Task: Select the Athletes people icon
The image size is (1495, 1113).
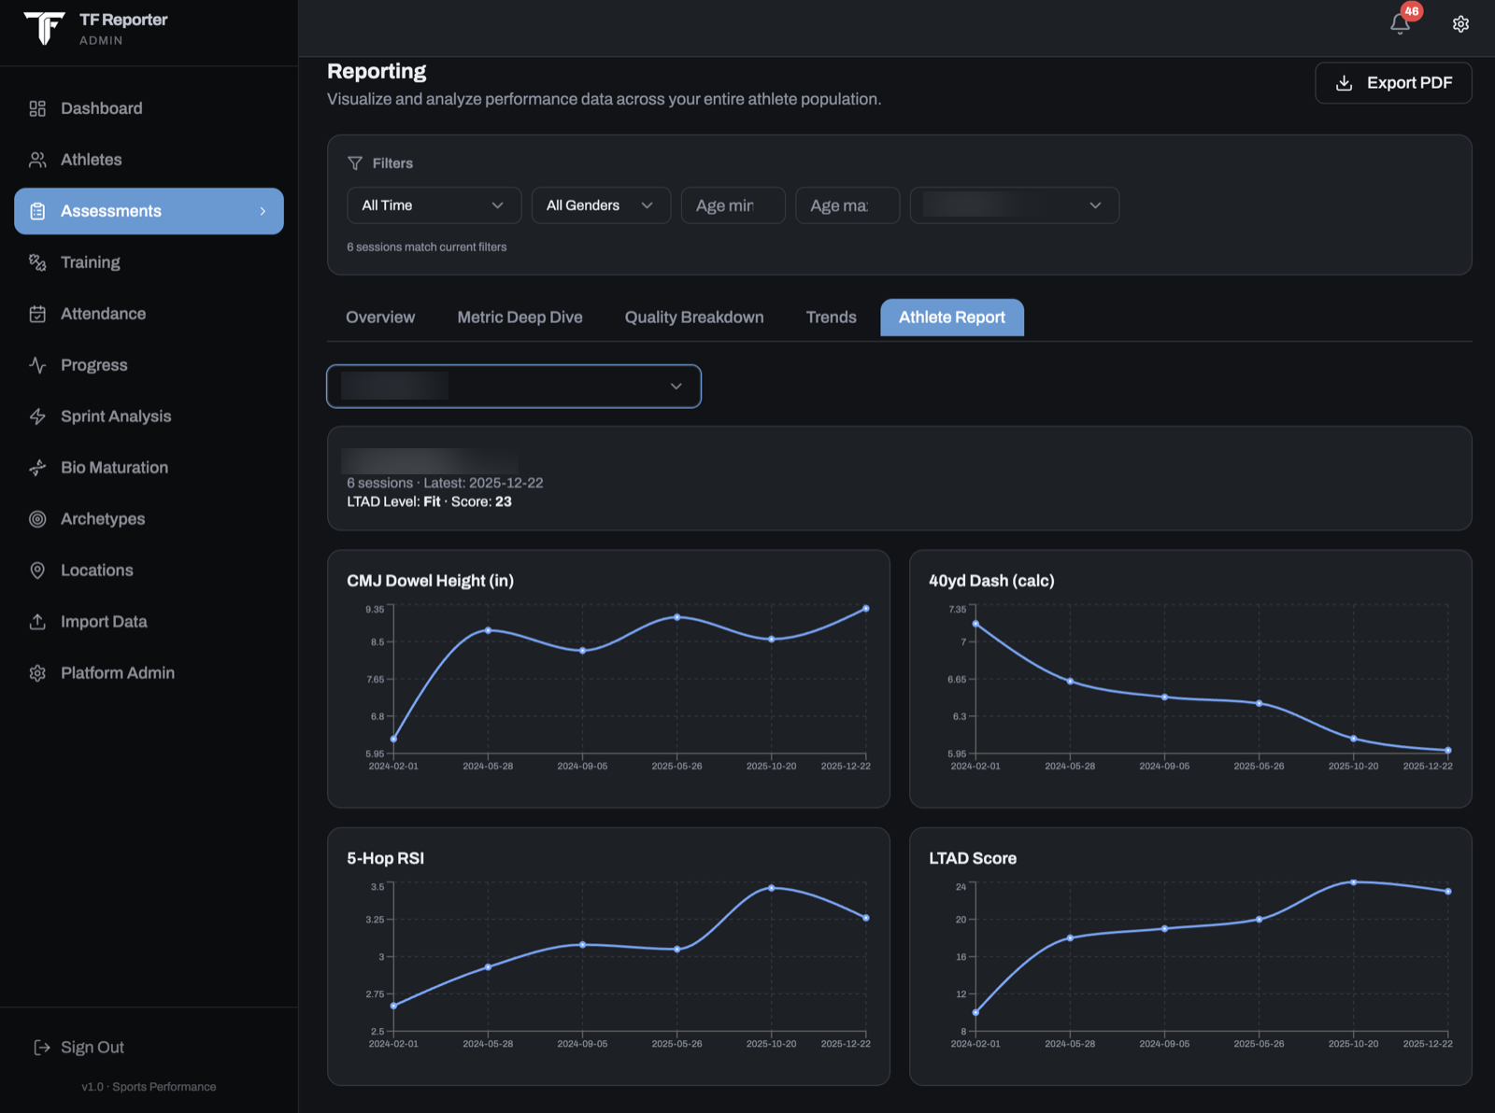Action: pyautogui.click(x=37, y=160)
